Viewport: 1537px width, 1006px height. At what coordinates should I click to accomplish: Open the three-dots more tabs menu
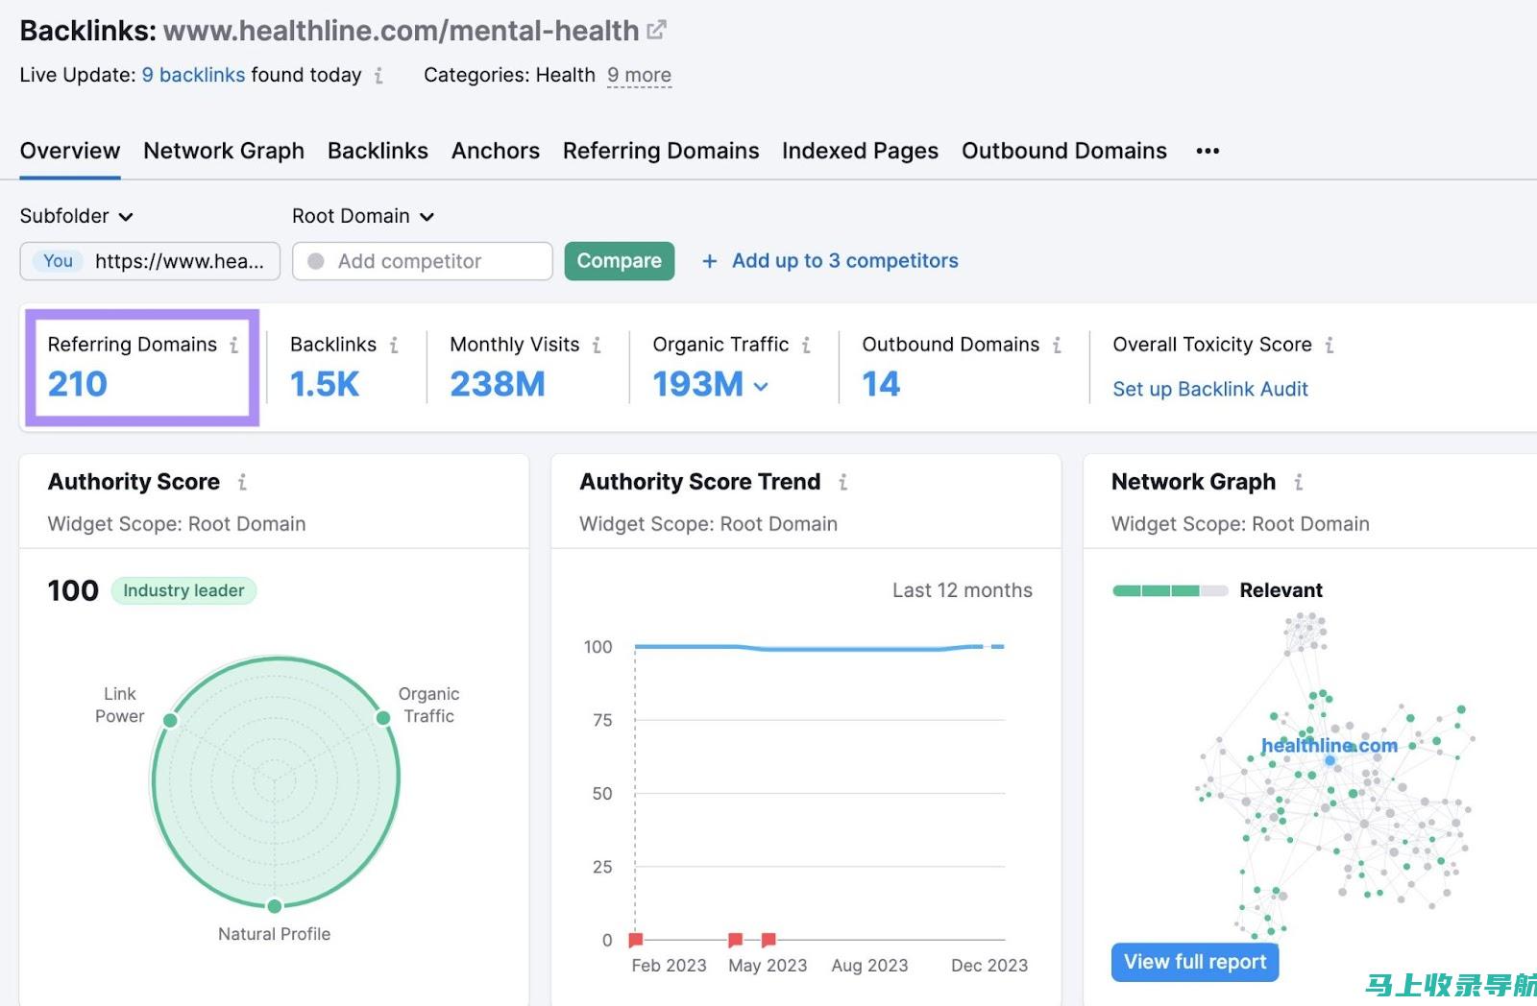(x=1208, y=151)
